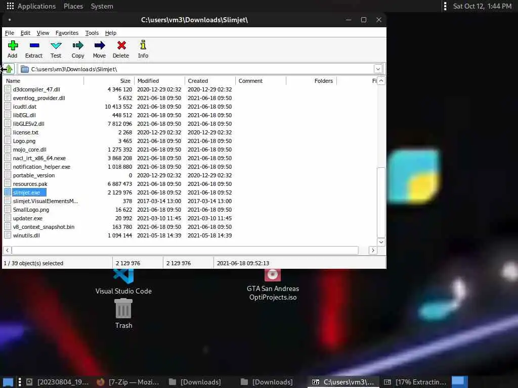Viewport: 518px width, 388px height.
Task: Click the file icon next to updater.exe
Action: click(x=8, y=218)
